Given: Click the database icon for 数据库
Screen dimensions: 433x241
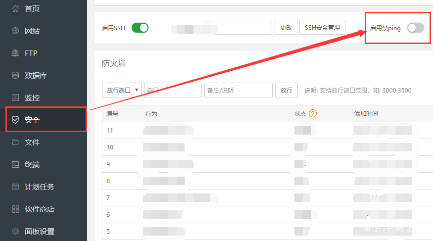Looking at the screenshot, I should pos(15,75).
